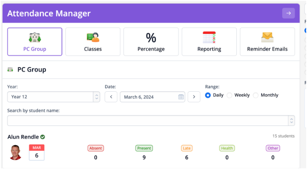Go to the previous date with left chevron
Screen dimensions: 308x171
pyautogui.click(x=111, y=97)
